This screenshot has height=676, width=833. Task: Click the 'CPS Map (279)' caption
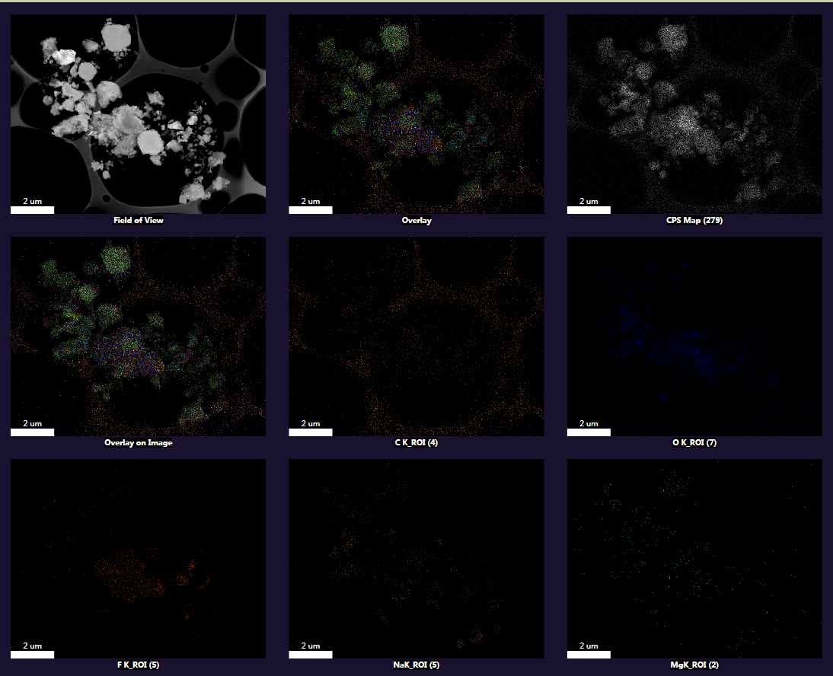(694, 220)
